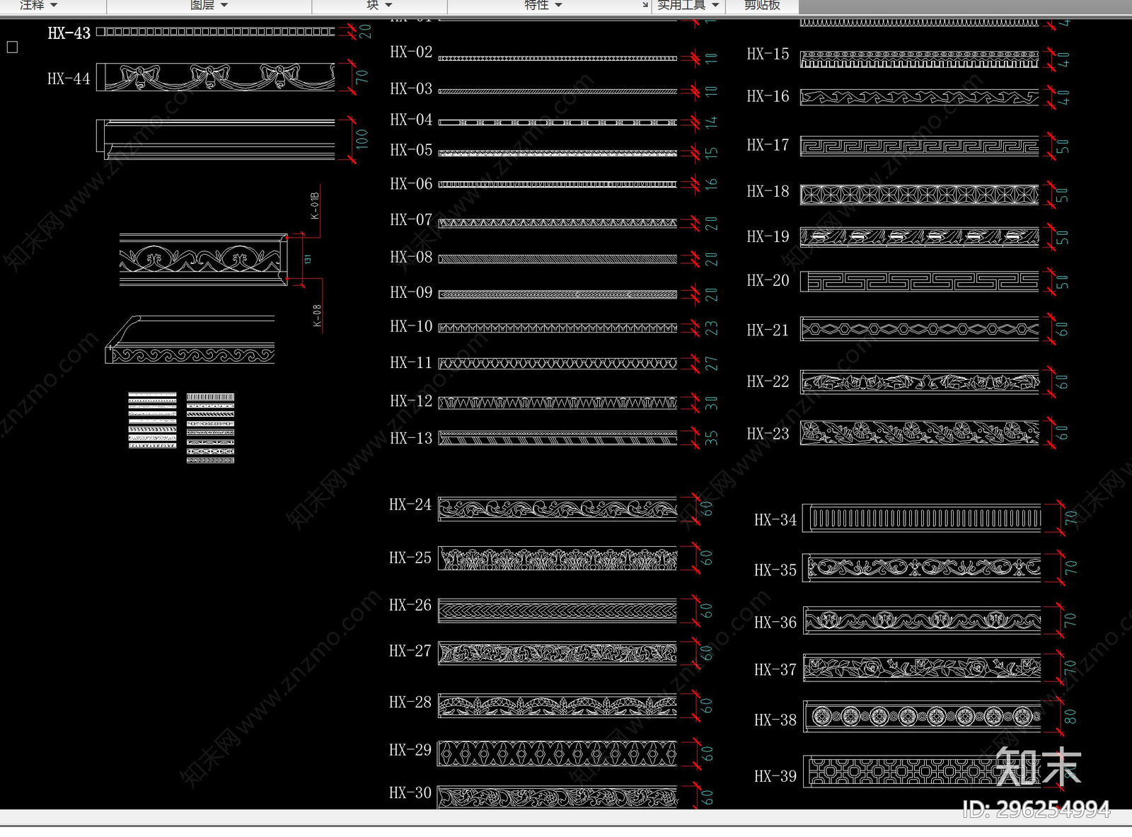Expand the 块 panel dropdown
The image size is (1132, 837).
tap(379, 6)
